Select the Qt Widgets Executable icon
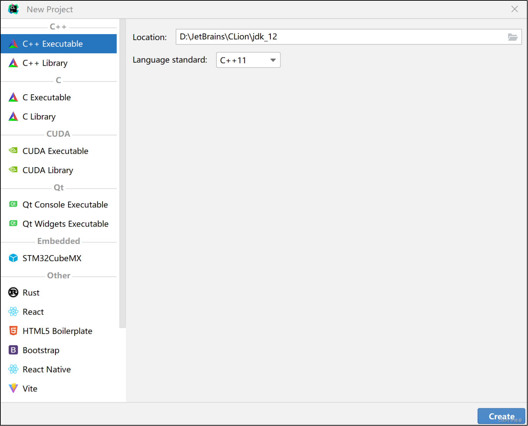The height and width of the screenshot is (426, 528). point(13,223)
